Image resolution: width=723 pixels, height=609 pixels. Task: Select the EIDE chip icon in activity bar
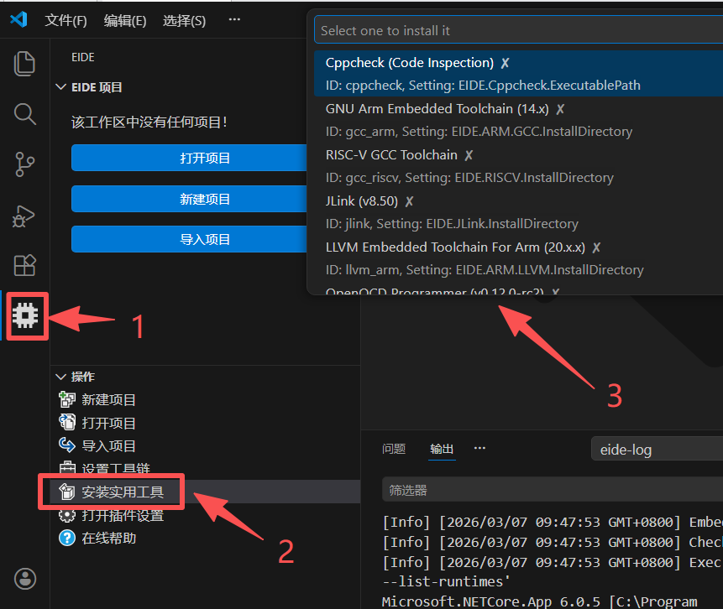(25, 316)
